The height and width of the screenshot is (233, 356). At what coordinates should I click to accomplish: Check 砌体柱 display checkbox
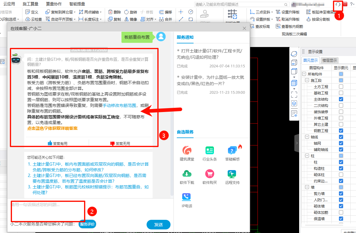tap(341, 175)
